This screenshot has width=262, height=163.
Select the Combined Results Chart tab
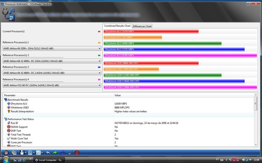117,26
